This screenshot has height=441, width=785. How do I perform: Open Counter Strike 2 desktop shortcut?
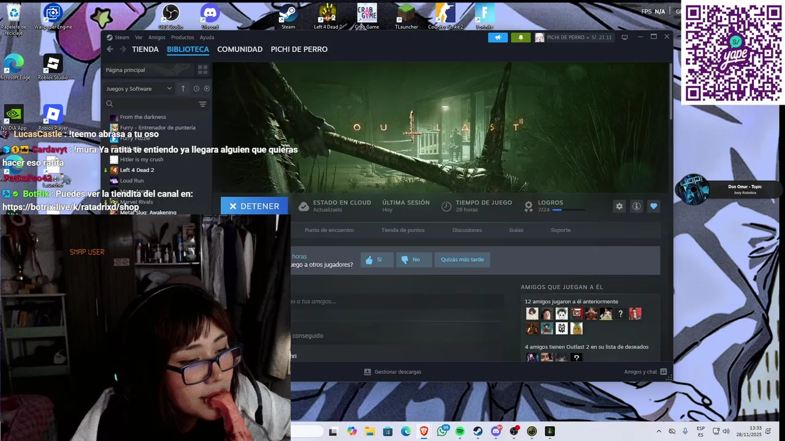(445, 17)
